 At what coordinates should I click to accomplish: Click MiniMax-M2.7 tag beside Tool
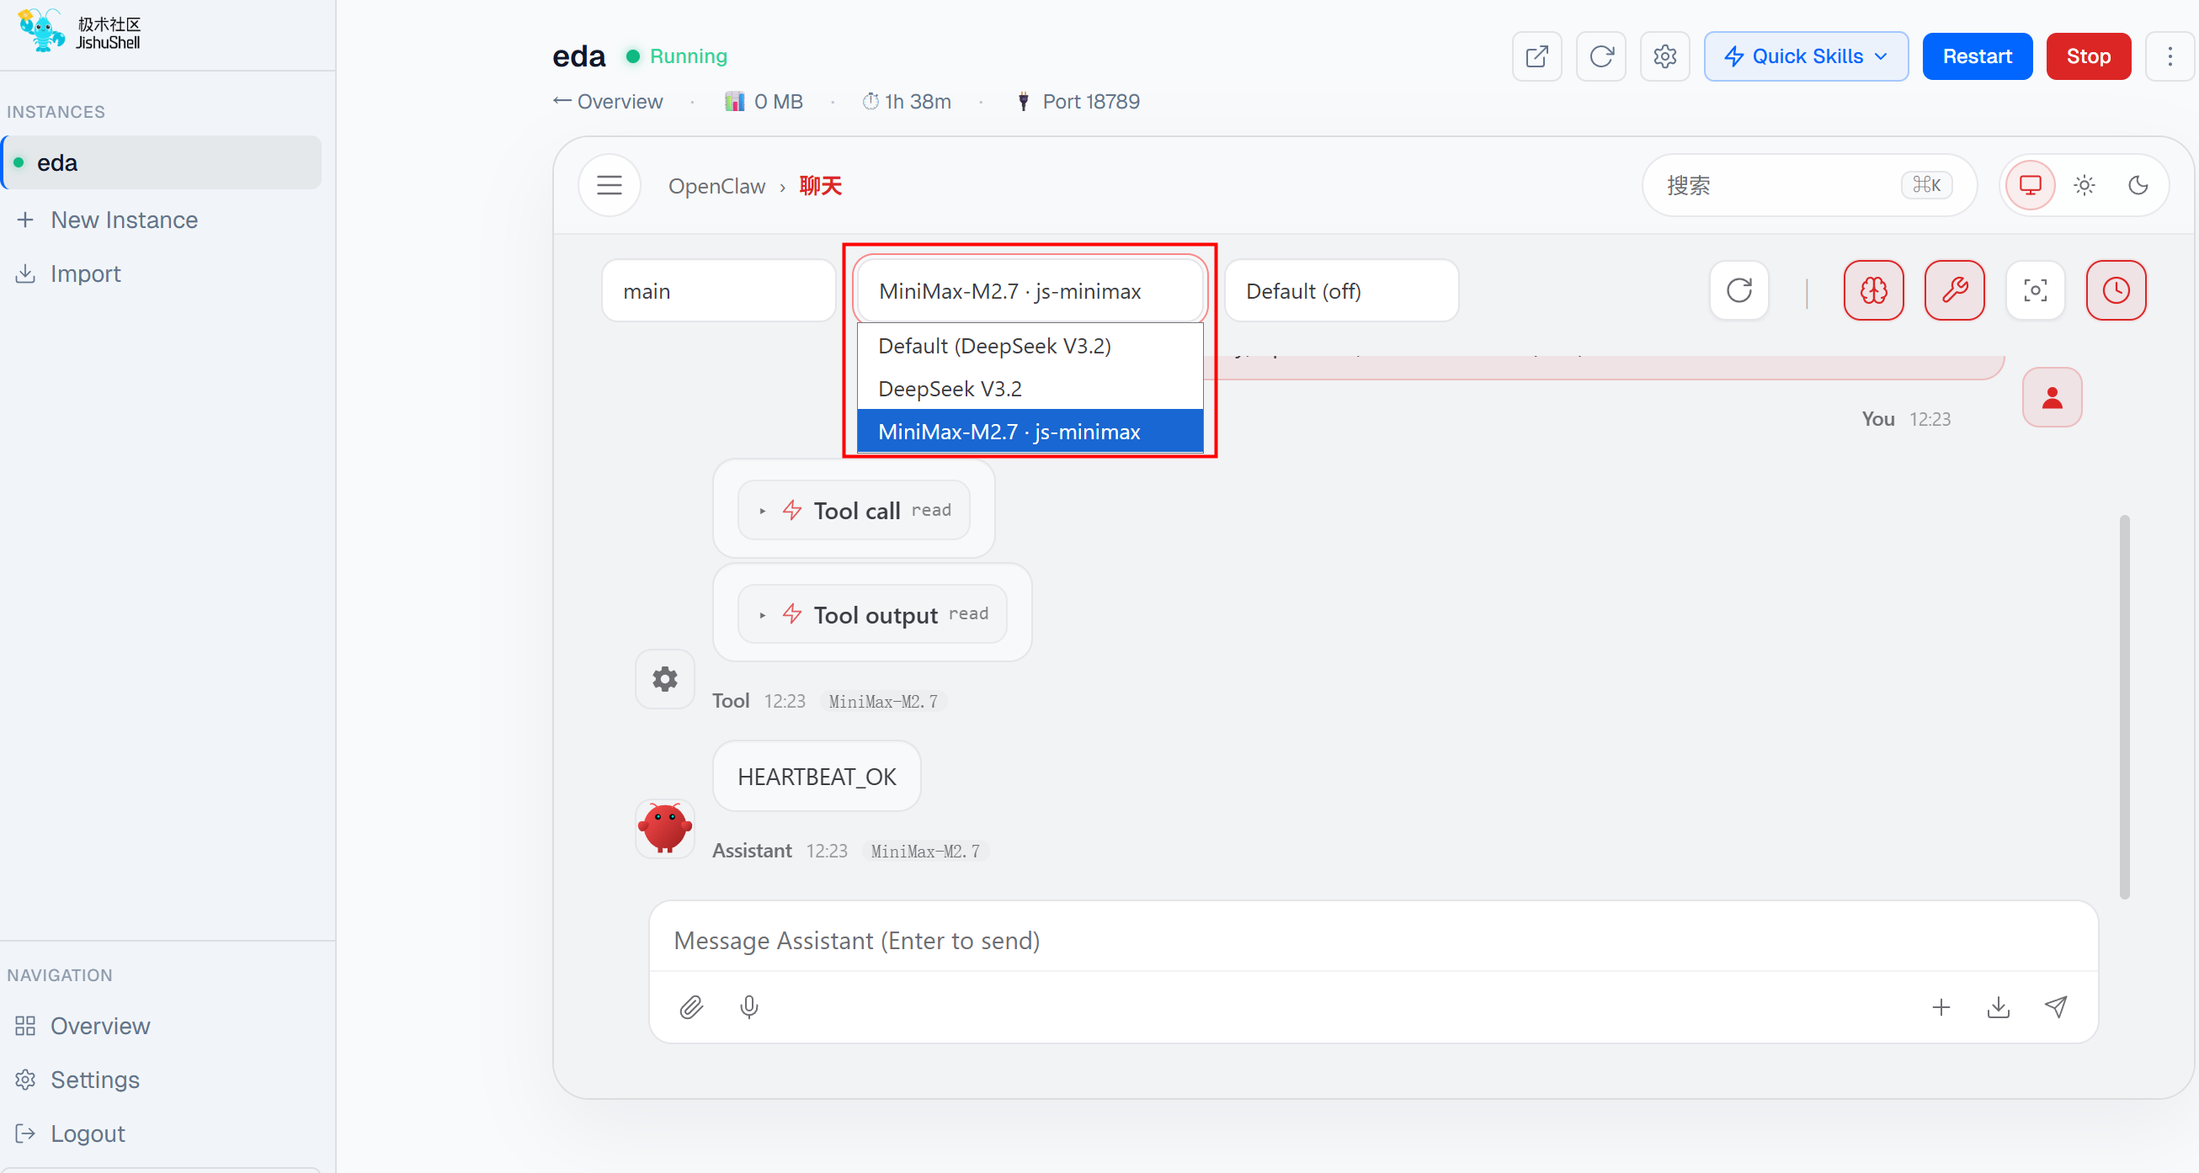click(x=882, y=701)
